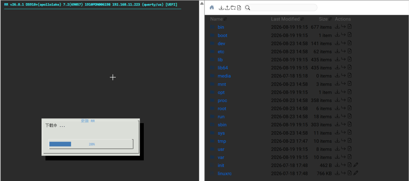The image size is (409, 181).
Task: Open the boot folder link
Action: click(x=222, y=35)
